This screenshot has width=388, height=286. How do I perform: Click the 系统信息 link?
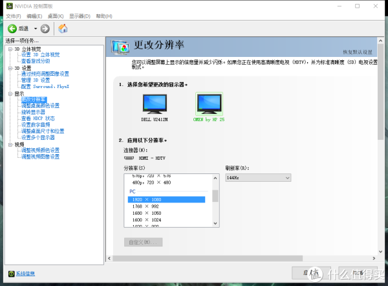tap(25, 274)
